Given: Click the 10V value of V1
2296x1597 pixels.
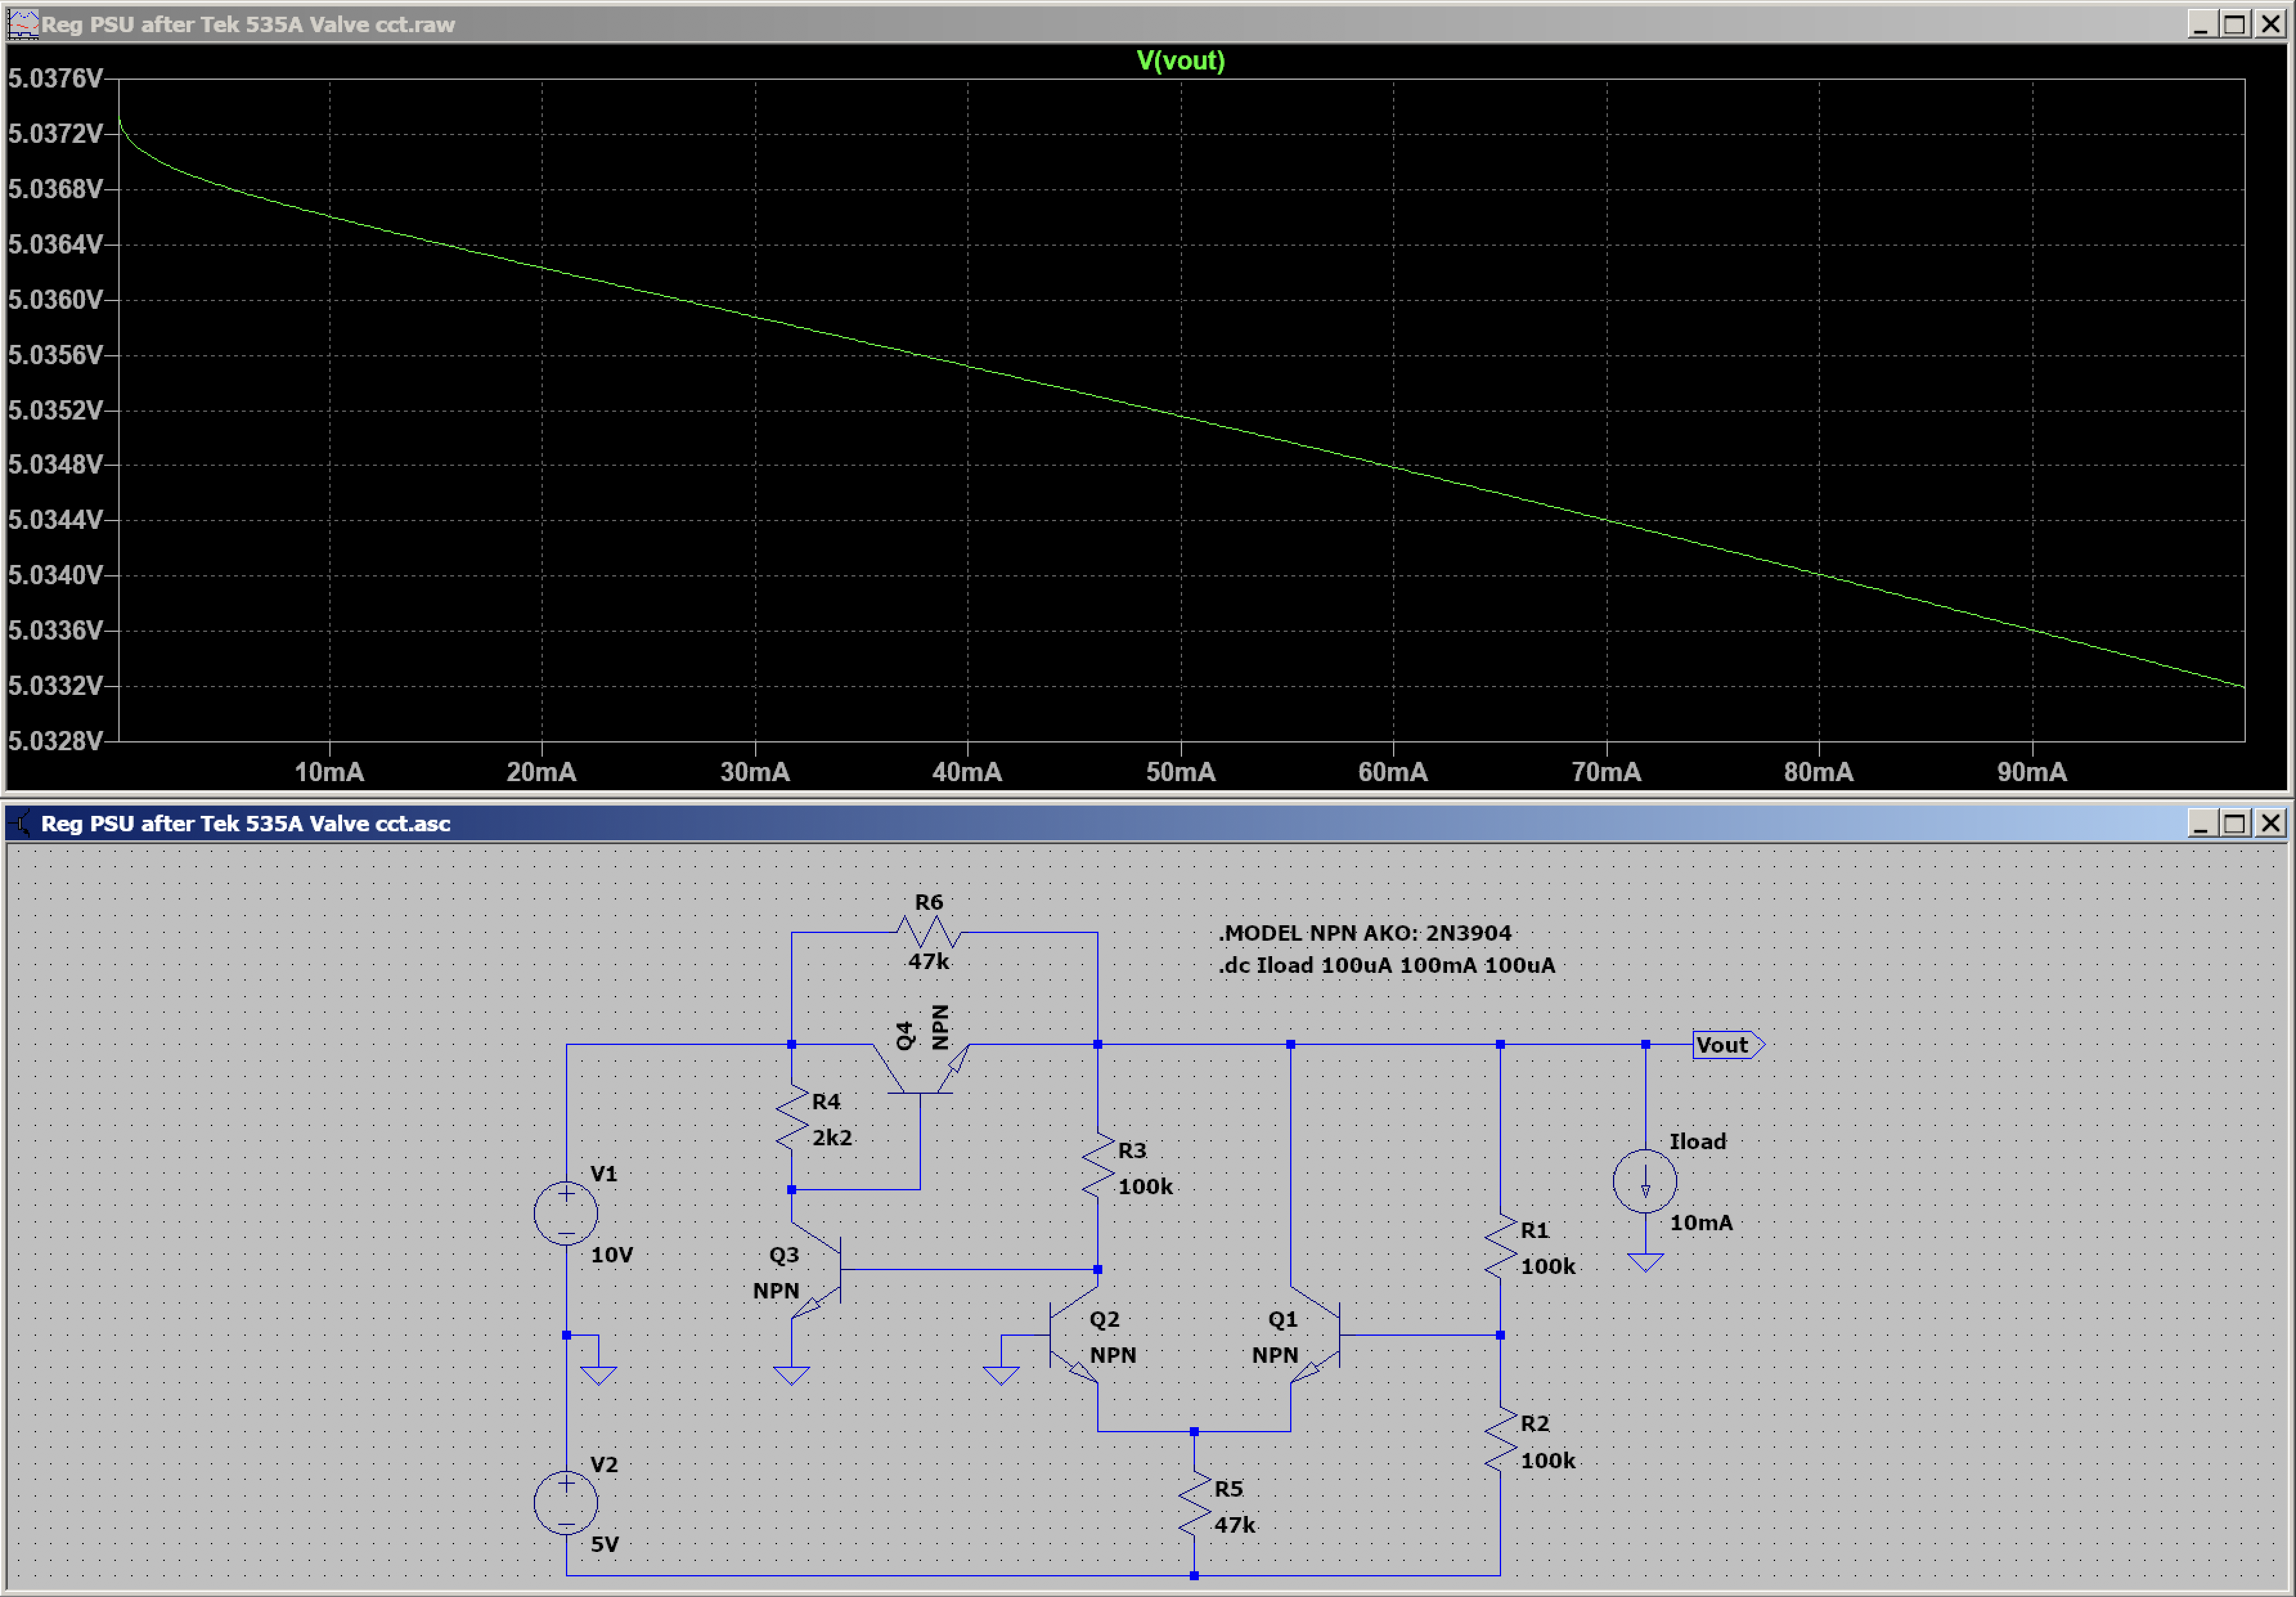Looking at the screenshot, I should [612, 1255].
